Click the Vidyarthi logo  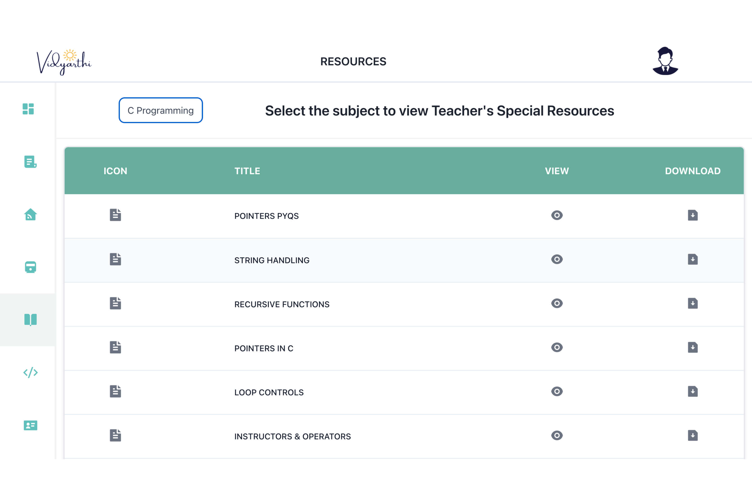point(64,62)
